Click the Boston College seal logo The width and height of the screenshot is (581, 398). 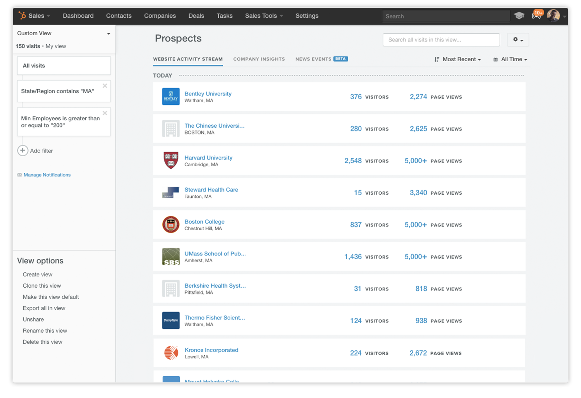[x=171, y=224]
